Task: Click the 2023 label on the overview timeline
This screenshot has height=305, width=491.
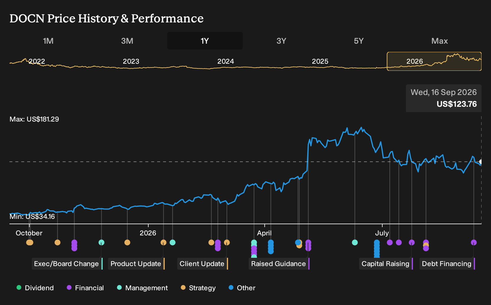Action: 131,61
